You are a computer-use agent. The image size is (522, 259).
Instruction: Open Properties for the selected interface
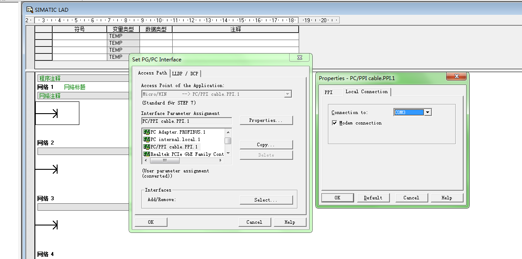266,120
